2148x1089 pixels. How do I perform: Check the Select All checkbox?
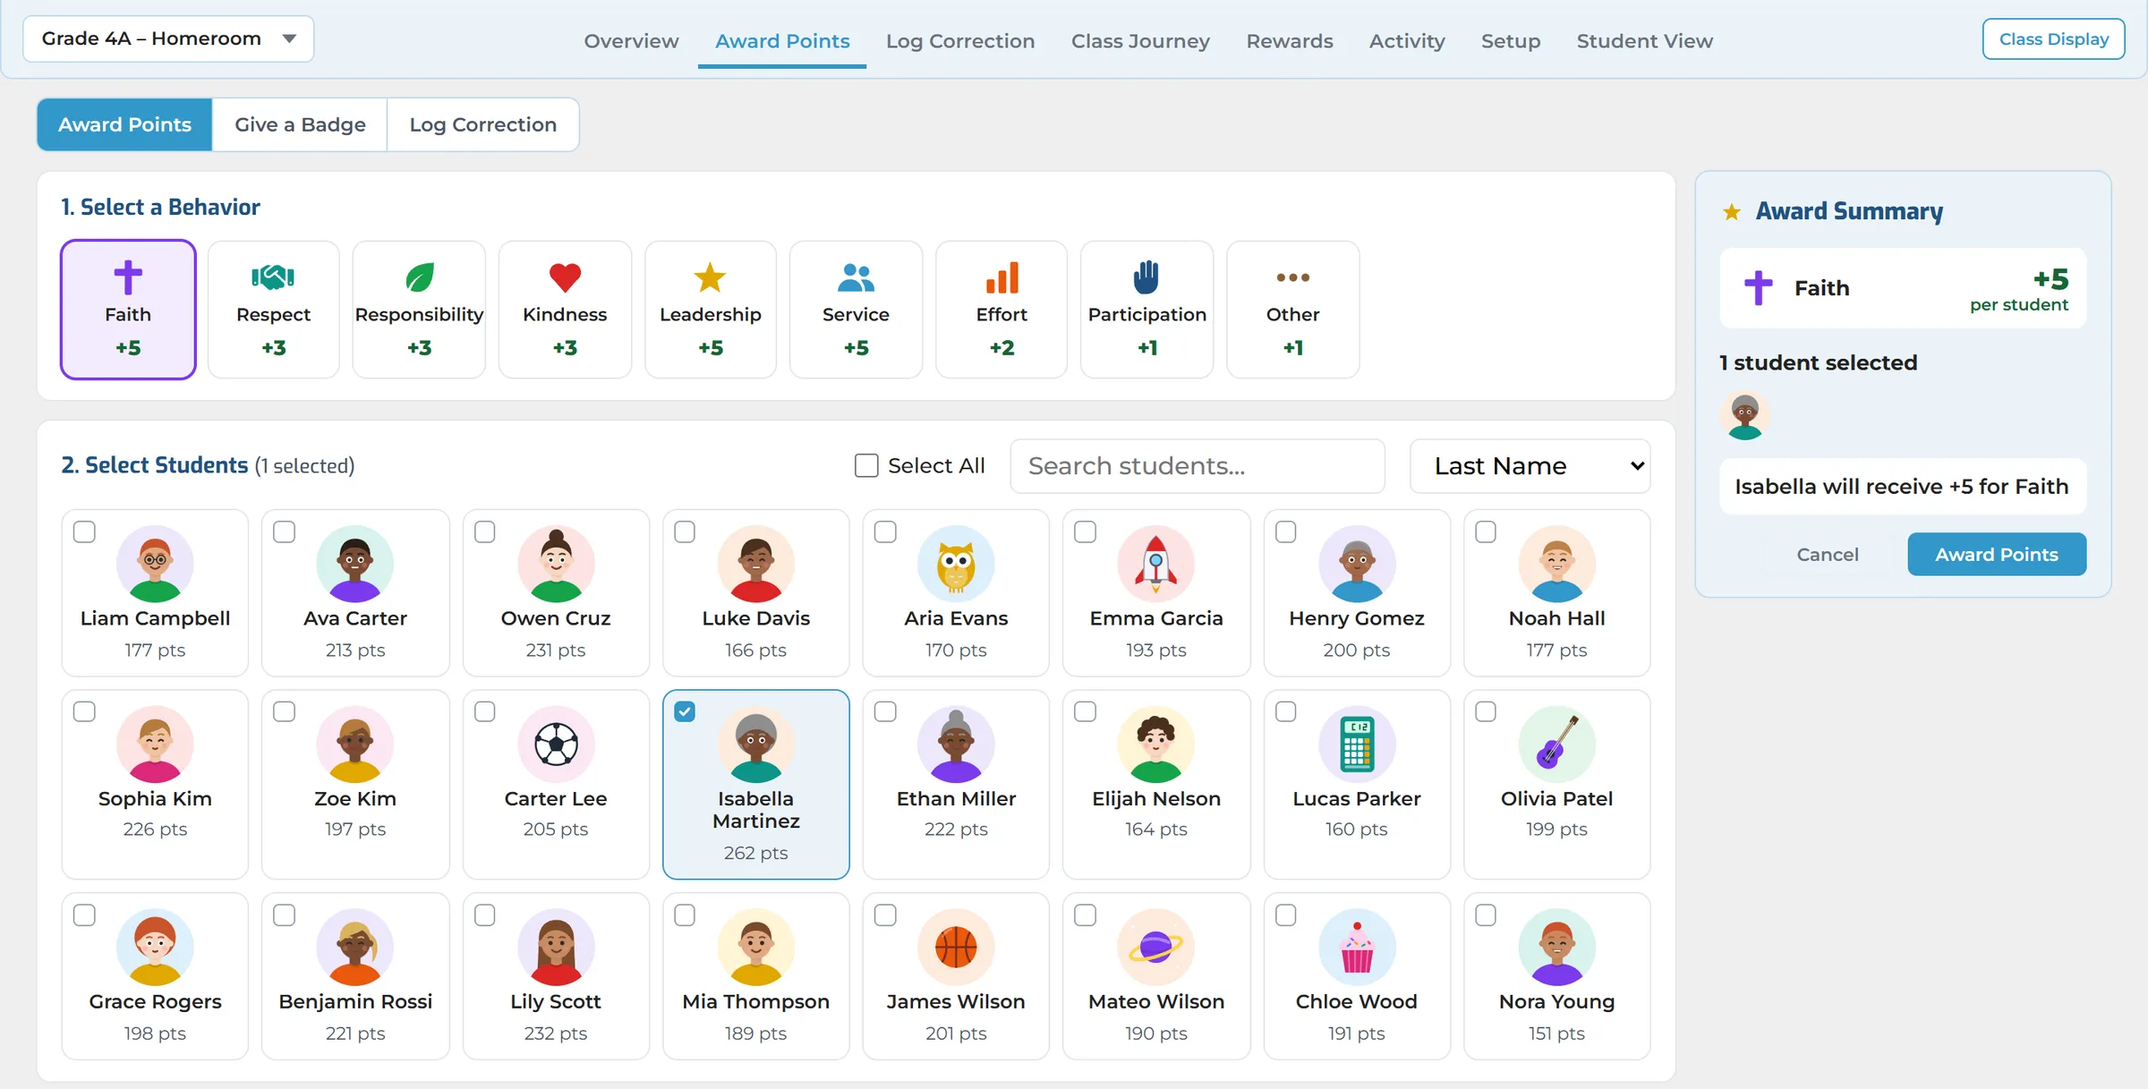click(866, 465)
